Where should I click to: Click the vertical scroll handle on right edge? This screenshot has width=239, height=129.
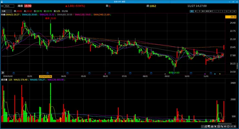pyautogui.click(x=237, y=66)
